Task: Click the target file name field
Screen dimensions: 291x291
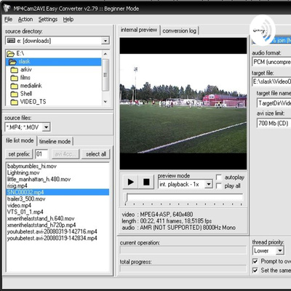Action: point(274,103)
